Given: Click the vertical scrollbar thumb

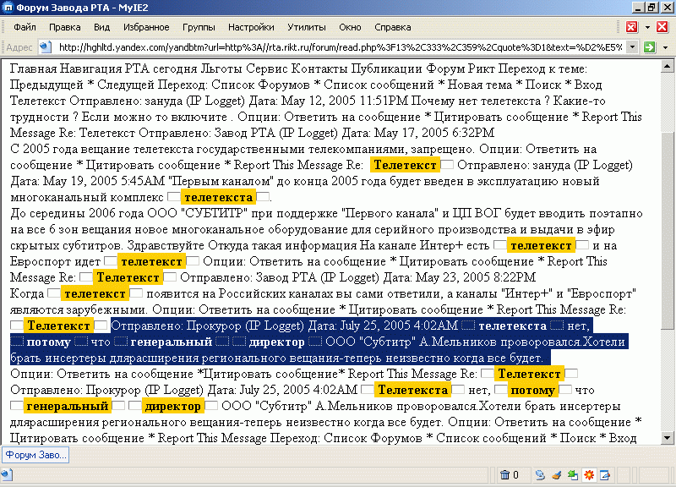Looking at the screenshot, I should [x=667, y=231].
